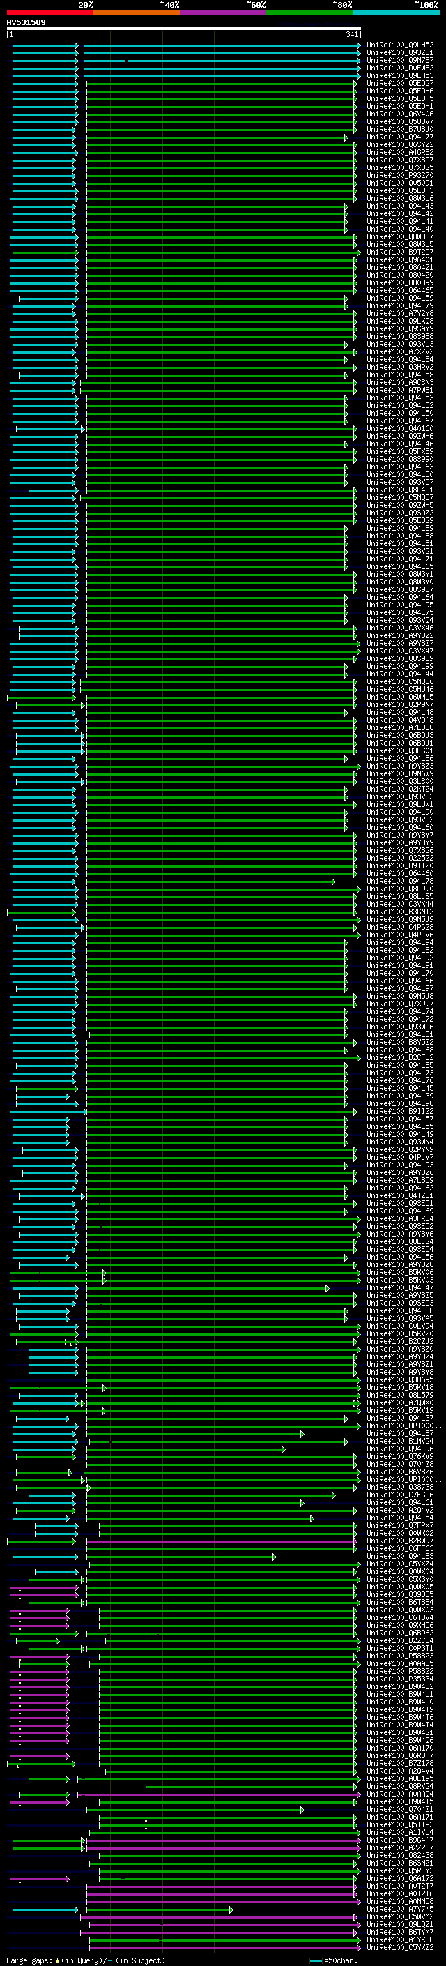Image resolution: width=446 pixels, height=1966 pixels.
Task: Select the UniRef100_Q94L38 label
Action: point(400,1310)
